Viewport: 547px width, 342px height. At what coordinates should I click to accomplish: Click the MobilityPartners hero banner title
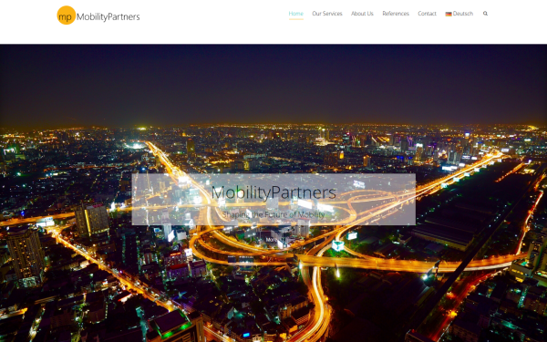click(273, 192)
